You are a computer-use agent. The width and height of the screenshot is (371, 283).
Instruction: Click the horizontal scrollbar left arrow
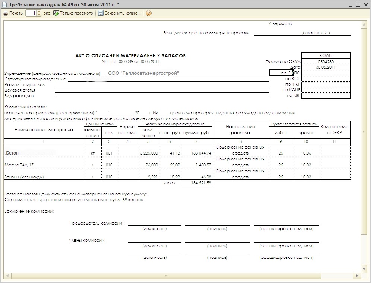coord(7,276)
